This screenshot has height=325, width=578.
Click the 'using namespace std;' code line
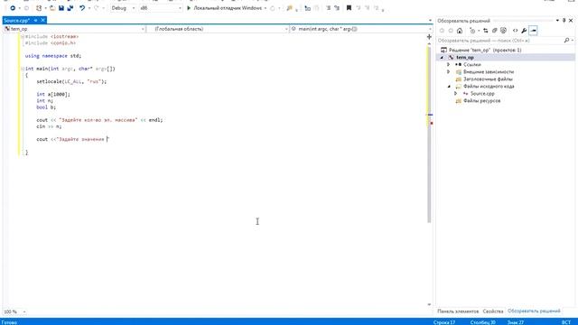click(x=53, y=56)
